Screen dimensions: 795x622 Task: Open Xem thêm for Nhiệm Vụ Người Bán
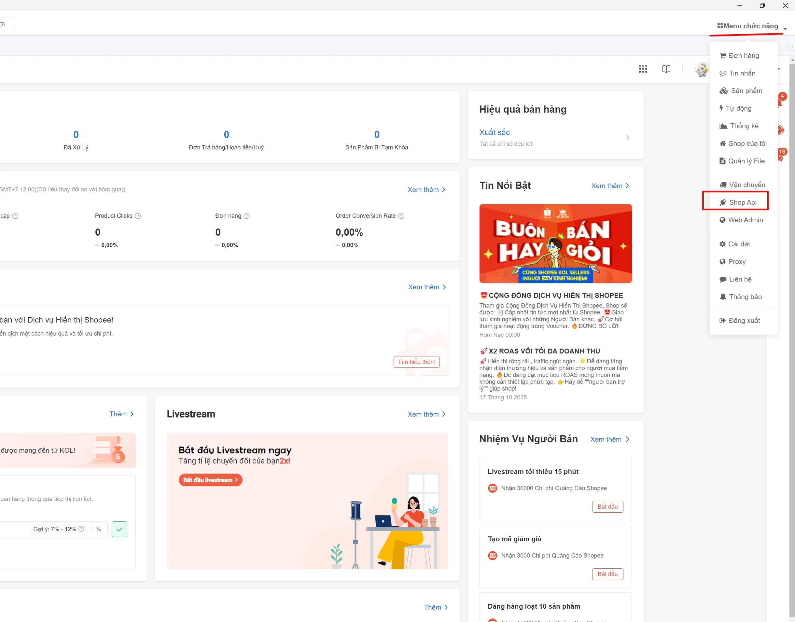[x=610, y=439]
